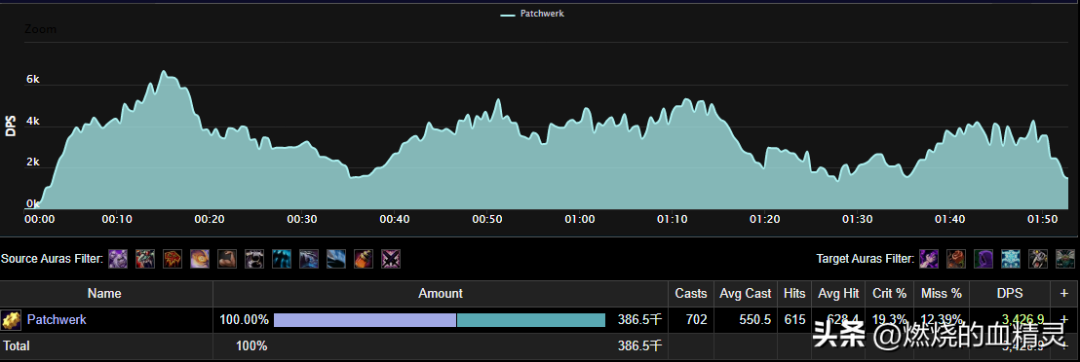The image size is (1080, 362).
Task: Sort by the Avg Hit column header
Action: (x=838, y=293)
